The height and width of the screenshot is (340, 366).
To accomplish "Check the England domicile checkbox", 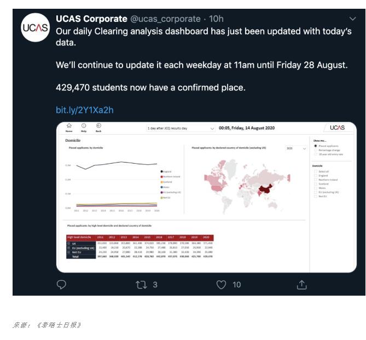I will point(315,176).
